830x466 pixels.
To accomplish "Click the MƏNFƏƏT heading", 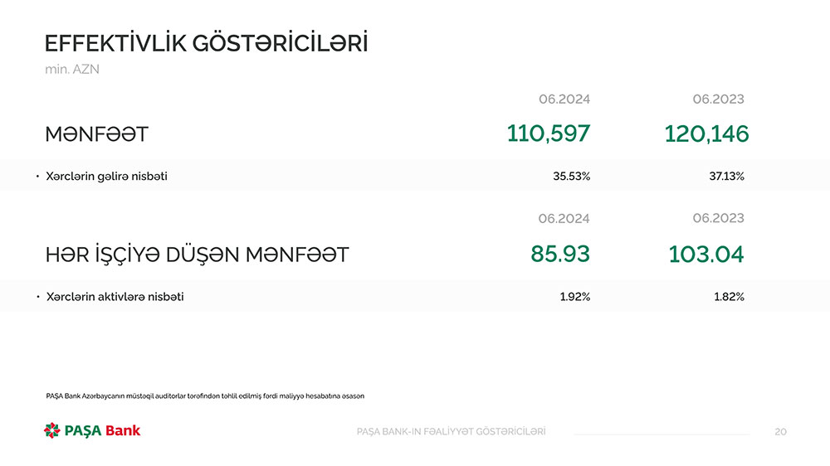I will point(97,133).
